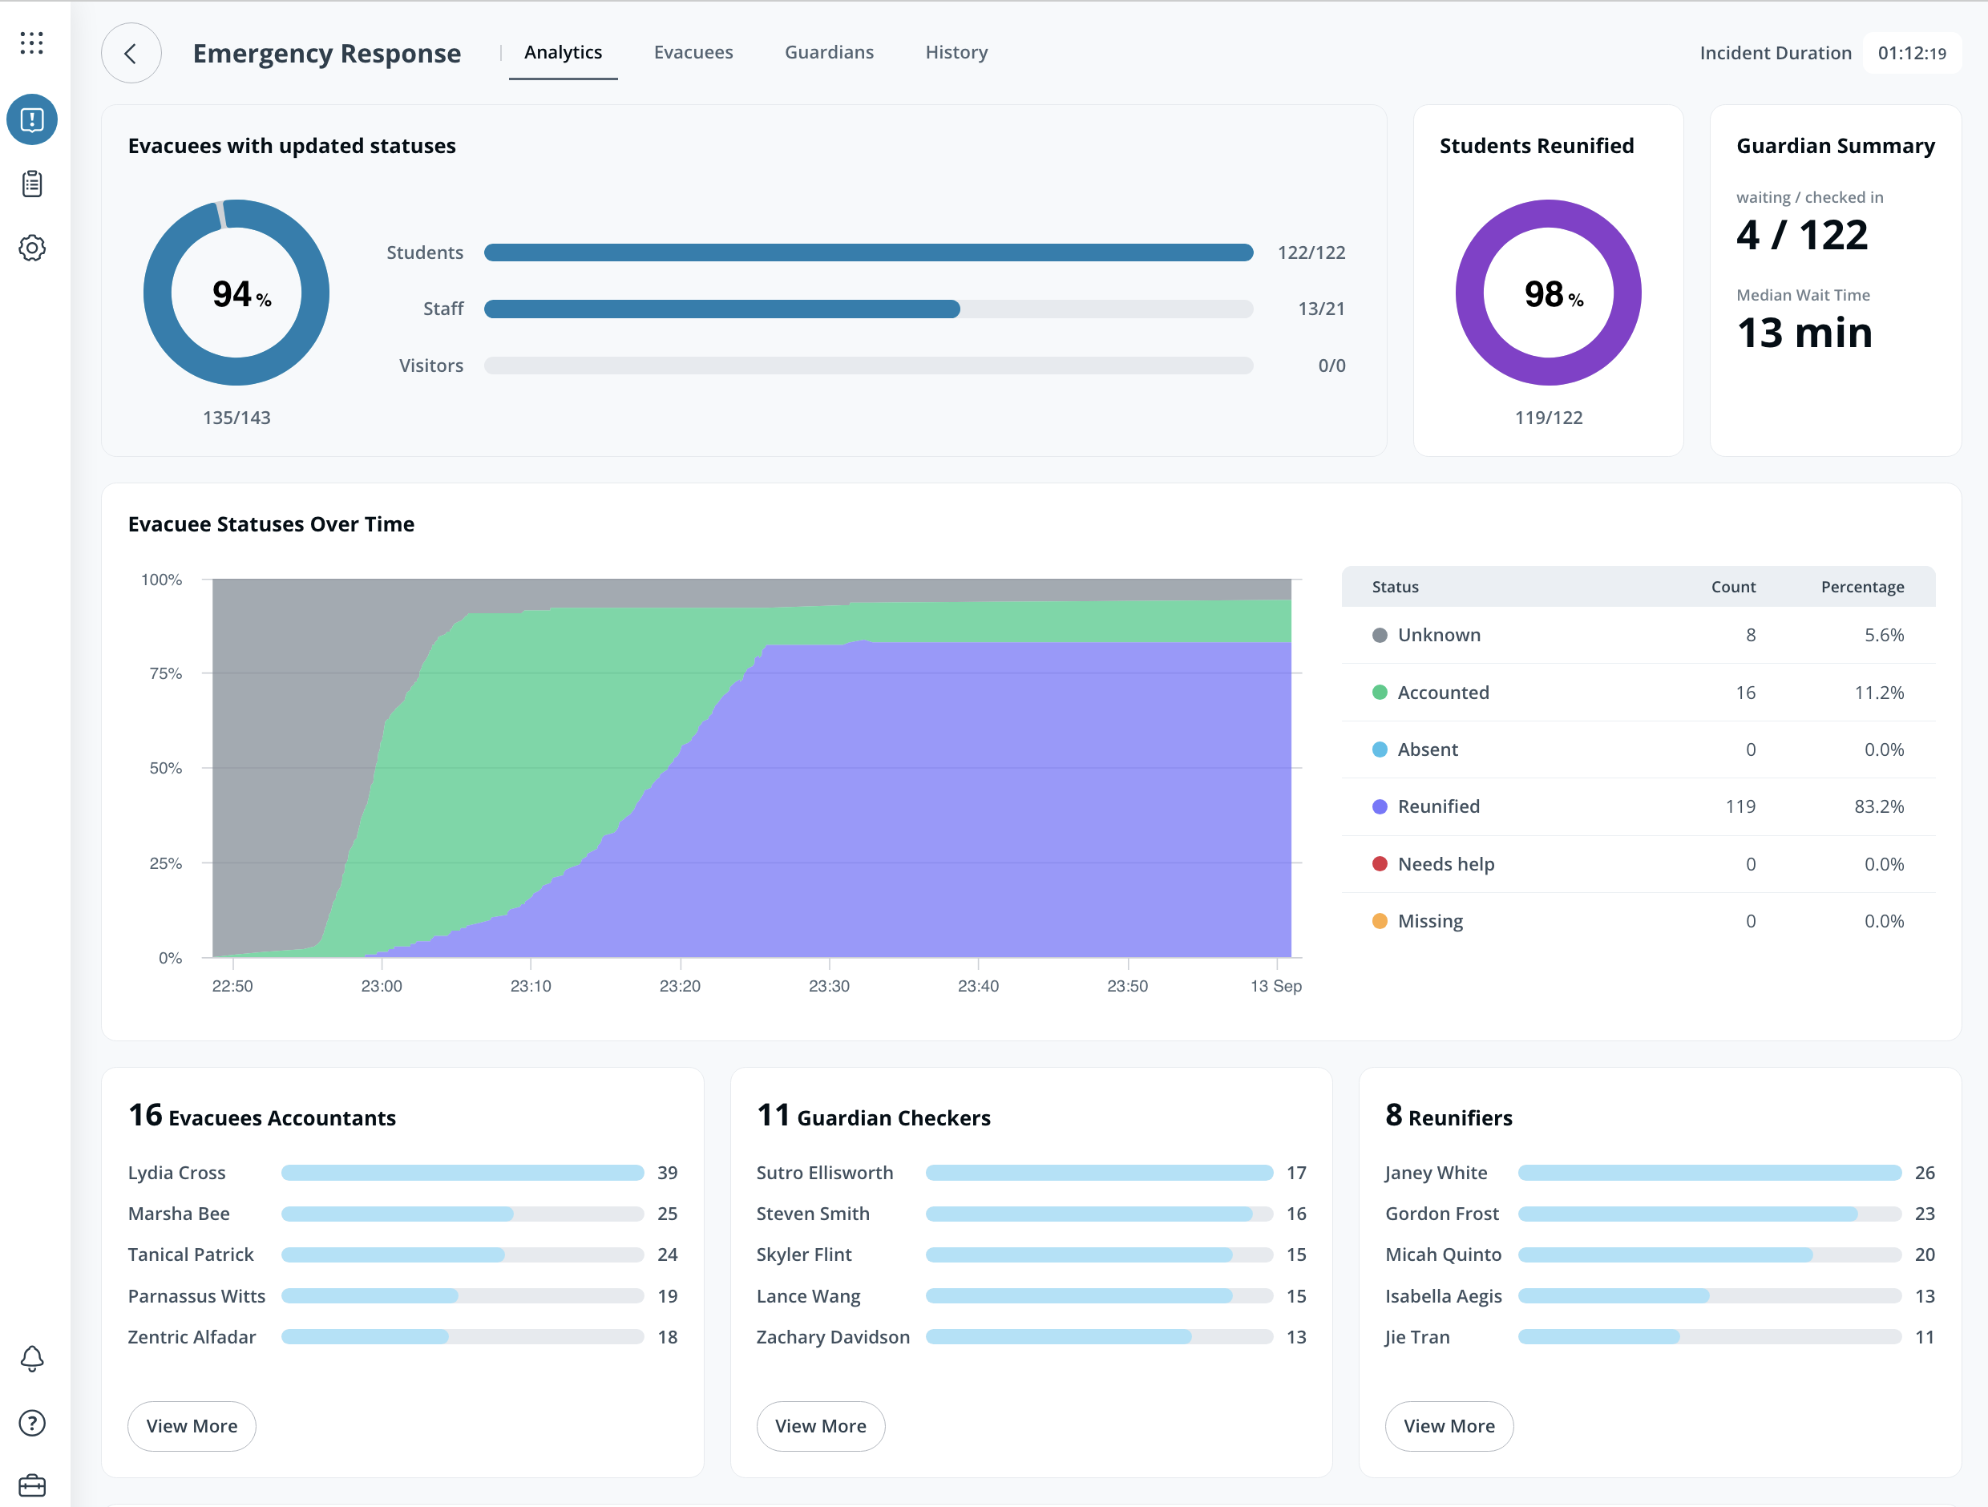View More under Evacuees Accountants
The height and width of the screenshot is (1507, 1988).
pos(192,1426)
